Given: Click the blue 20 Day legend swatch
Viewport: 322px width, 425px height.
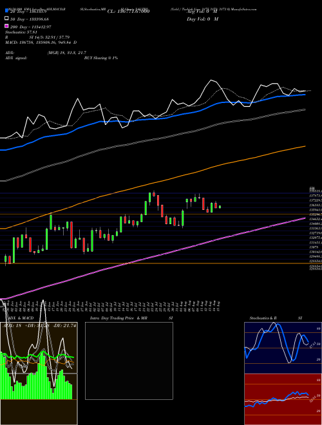Looking at the screenshot, I should point(6,11).
